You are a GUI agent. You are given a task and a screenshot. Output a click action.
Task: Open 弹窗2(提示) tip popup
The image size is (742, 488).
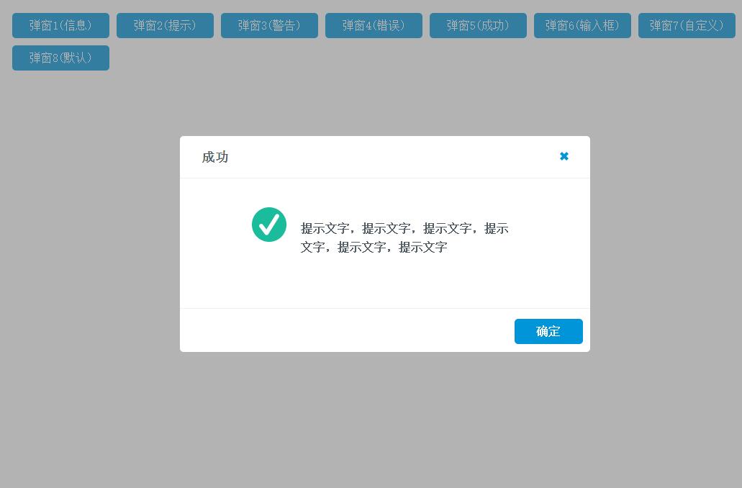point(165,25)
